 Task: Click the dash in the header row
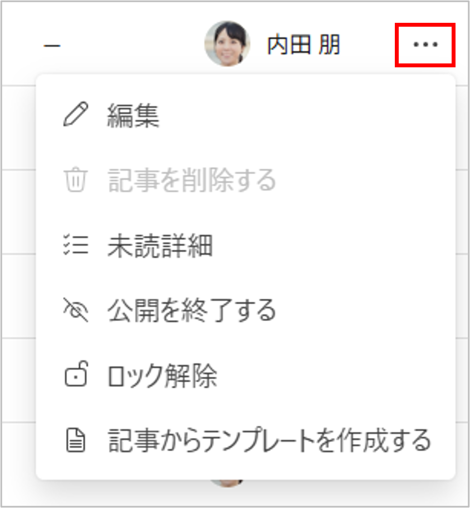(x=52, y=46)
